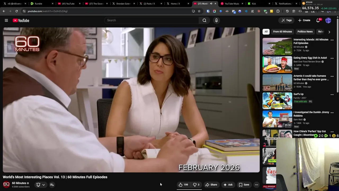Show more filter chips with right arrow
The height and width of the screenshot is (191, 339).
(x=329, y=32)
